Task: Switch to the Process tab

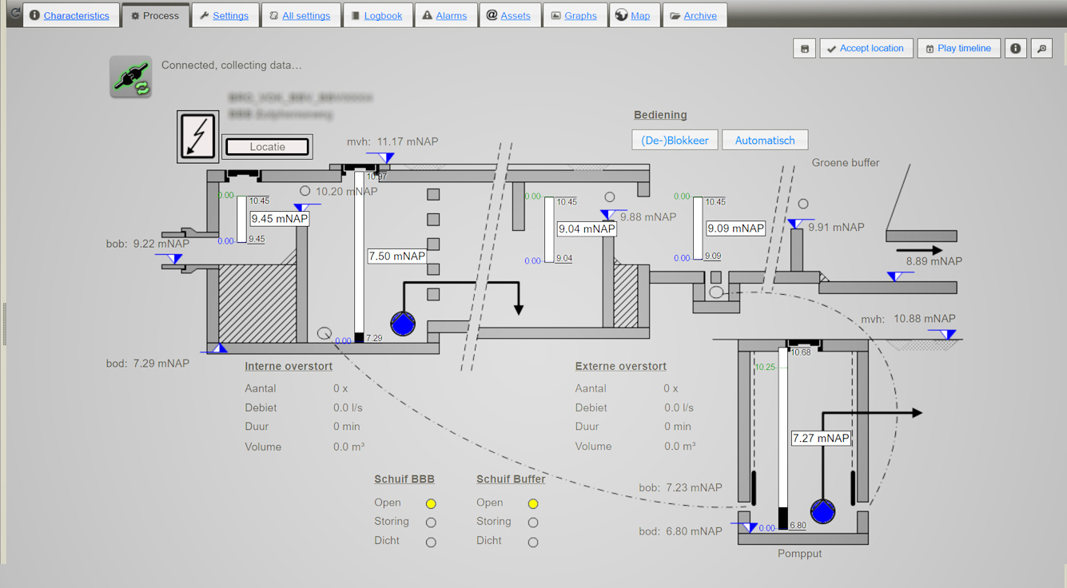Action: pyautogui.click(x=156, y=15)
